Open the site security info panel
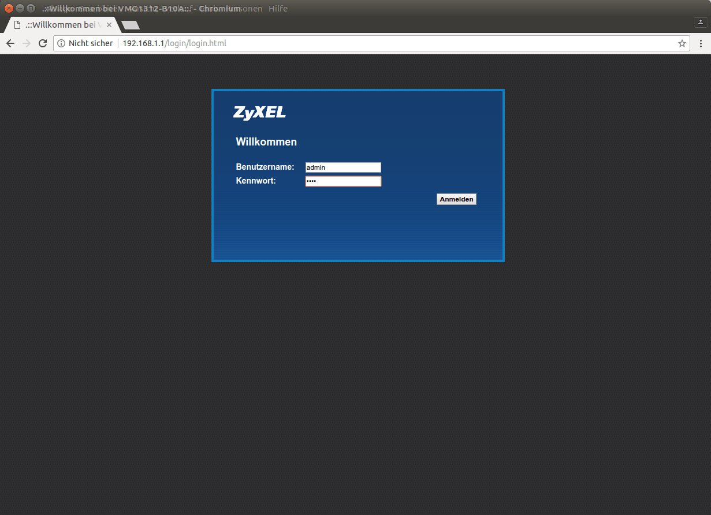Viewport: 711px width, 515px height. coord(61,43)
